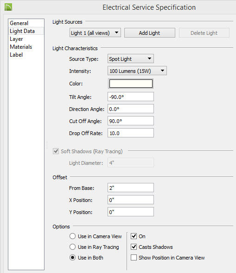Expand the Intensity 100 Lumens dropdown
The height and width of the screenshot is (273, 236).
137,71
